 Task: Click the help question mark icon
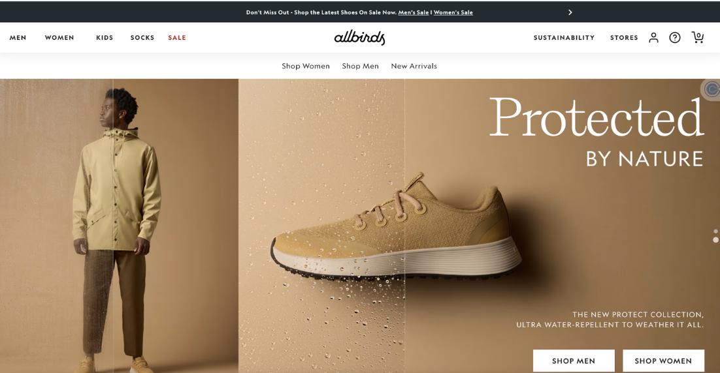click(x=674, y=38)
